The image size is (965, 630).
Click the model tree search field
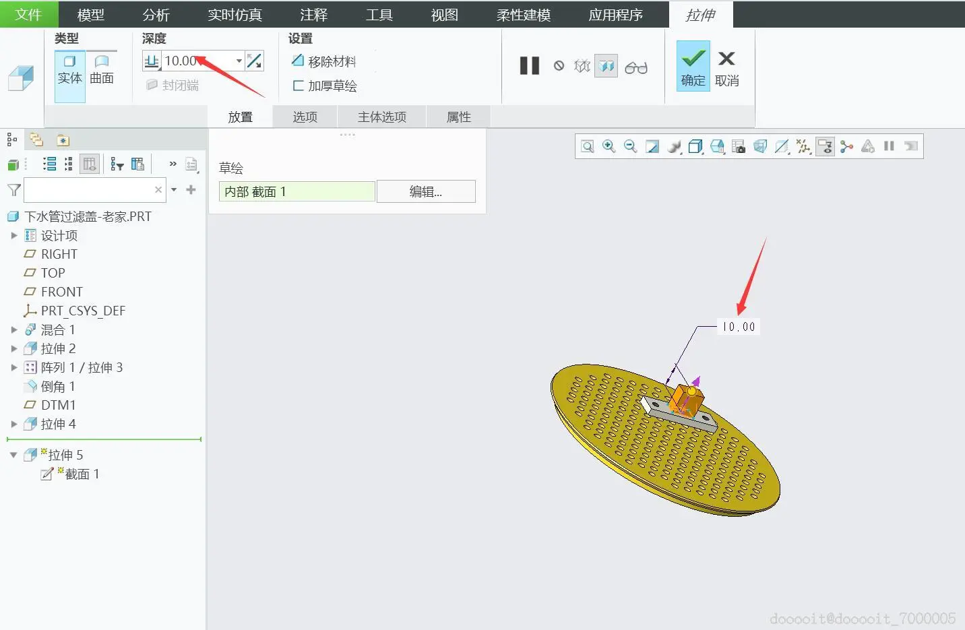tap(88, 190)
